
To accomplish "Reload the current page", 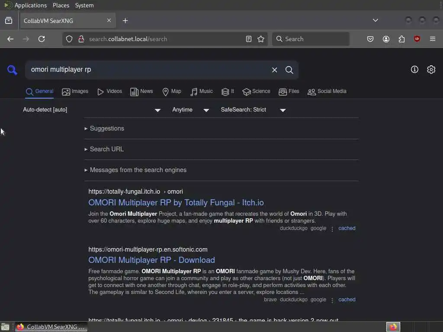I will tap(42, 39).
